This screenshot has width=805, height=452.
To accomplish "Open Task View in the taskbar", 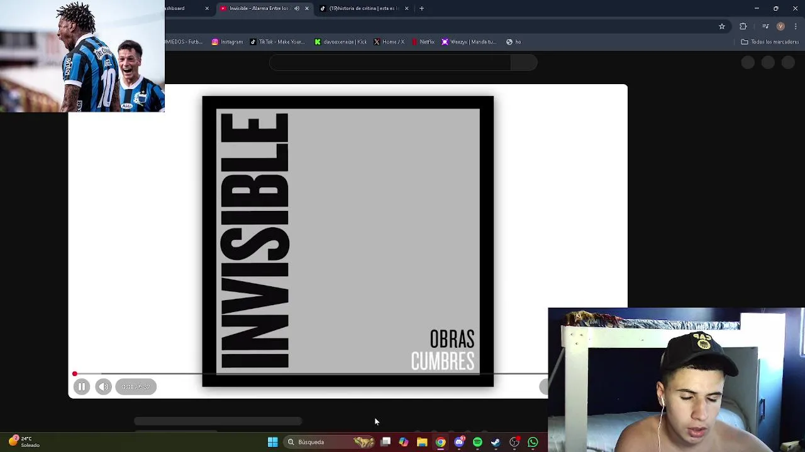I will pos(386,442).
